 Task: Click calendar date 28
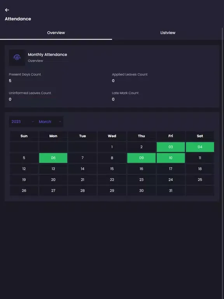[x=82, y=190]
